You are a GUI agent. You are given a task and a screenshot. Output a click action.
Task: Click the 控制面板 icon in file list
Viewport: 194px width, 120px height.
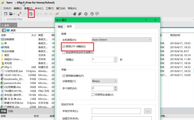(2, 39)
